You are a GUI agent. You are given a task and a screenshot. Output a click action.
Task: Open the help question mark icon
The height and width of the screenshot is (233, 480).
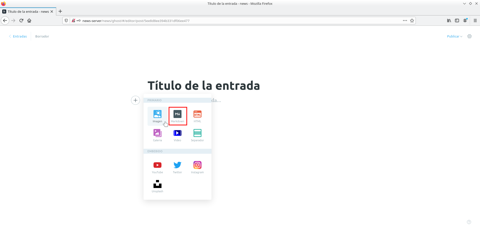click(x=469, y=222)
